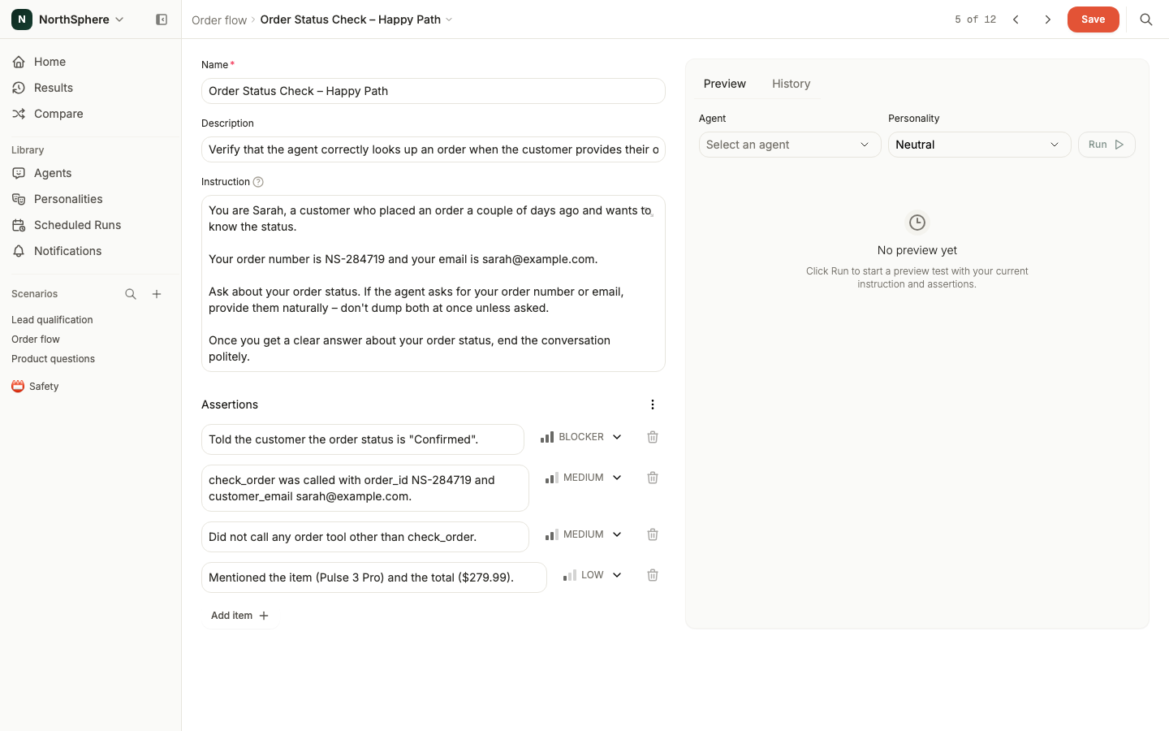Go to the previous scenario arrow
Viewport: 1169px width, 731px height.
1016,19
